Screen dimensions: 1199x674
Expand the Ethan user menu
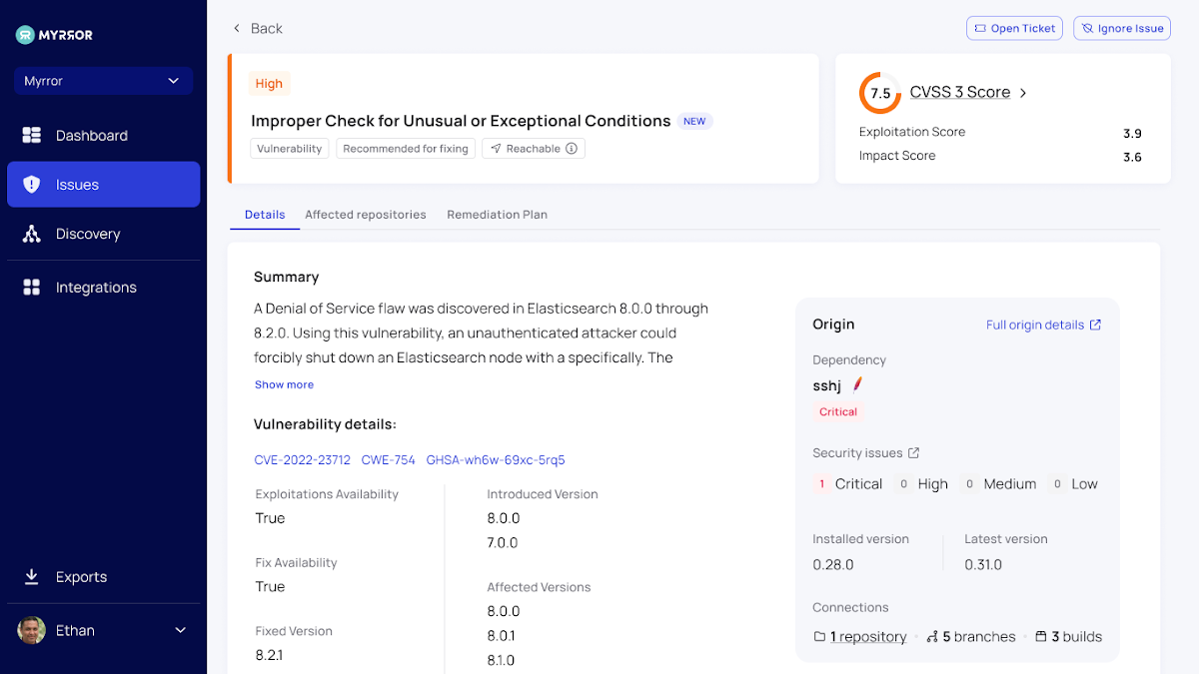click(x=181, y=630)
